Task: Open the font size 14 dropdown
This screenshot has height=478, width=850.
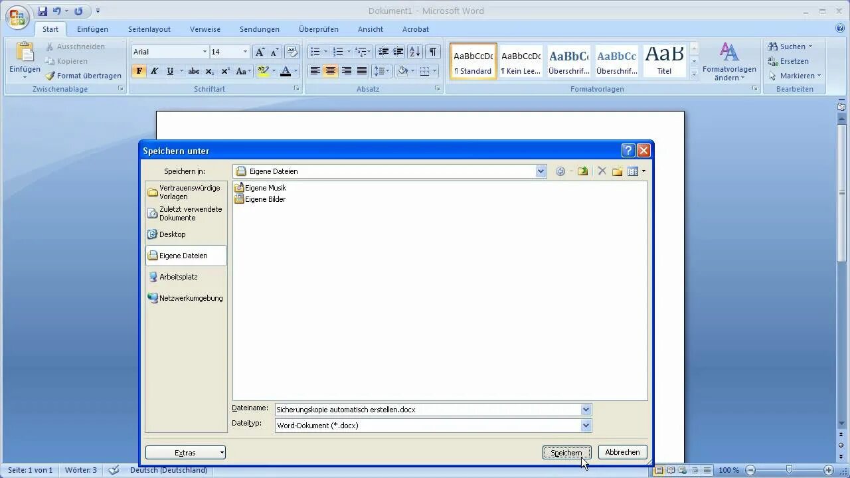Action: (x=245, y=52)
